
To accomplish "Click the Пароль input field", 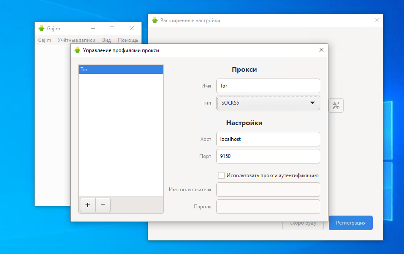I will 268,206.
